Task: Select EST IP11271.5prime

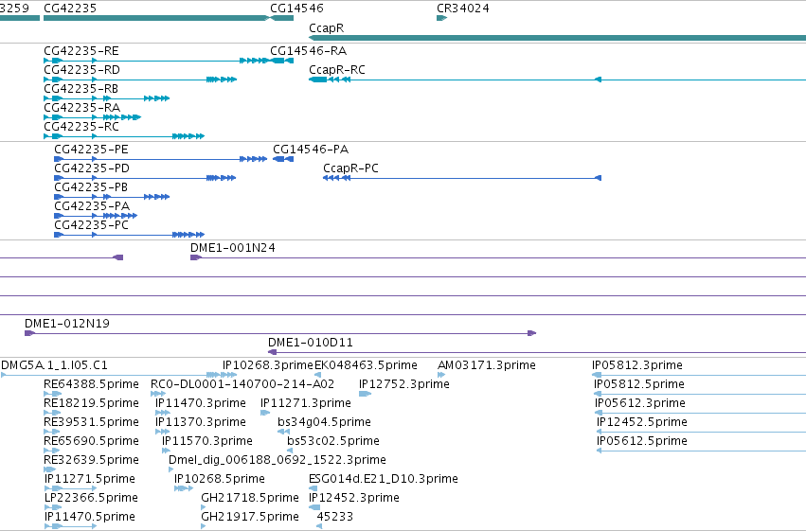Action: (90, 479)
